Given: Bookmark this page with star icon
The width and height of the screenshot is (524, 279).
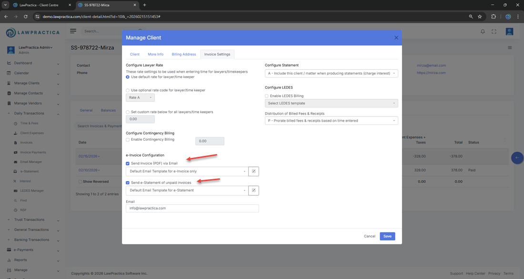Looking at the screenshot, I should click(480, 17).
